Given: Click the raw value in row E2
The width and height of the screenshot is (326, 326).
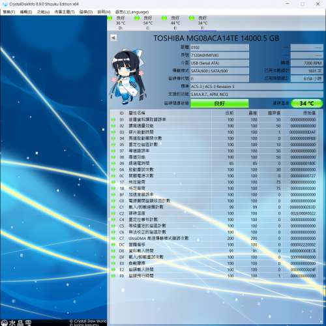Looking at the screenshot, I should tap(303, 270).
